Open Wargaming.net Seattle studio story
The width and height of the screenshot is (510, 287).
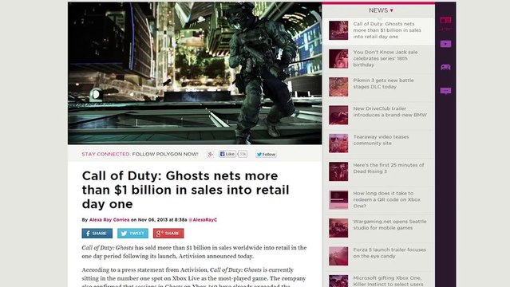[389, 225]
